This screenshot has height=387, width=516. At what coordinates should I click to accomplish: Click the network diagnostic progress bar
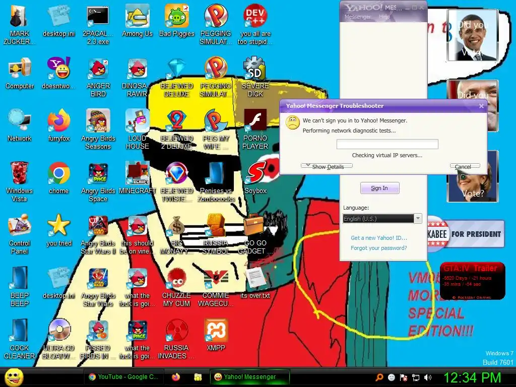point(388,144)
